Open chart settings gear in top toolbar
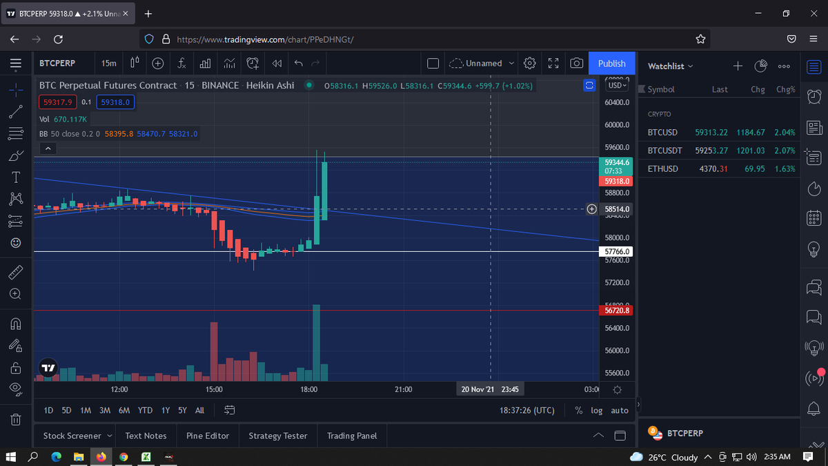This screenshot has height=466, width=828. click(530, 63)
